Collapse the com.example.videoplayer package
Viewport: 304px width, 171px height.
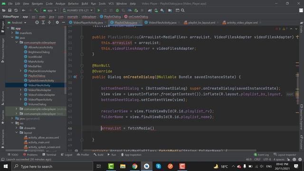pyautogui.click(x=17, y=42)
